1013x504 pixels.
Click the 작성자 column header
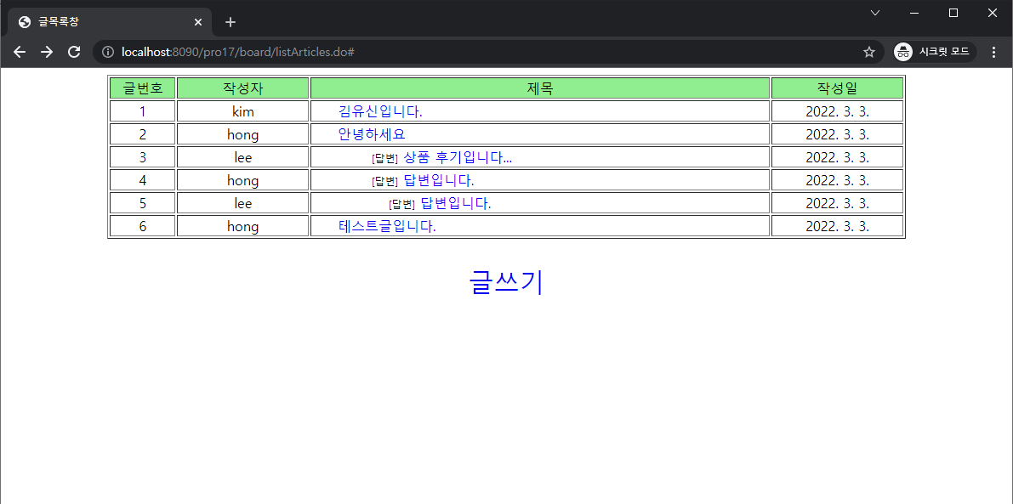[243, 88]
